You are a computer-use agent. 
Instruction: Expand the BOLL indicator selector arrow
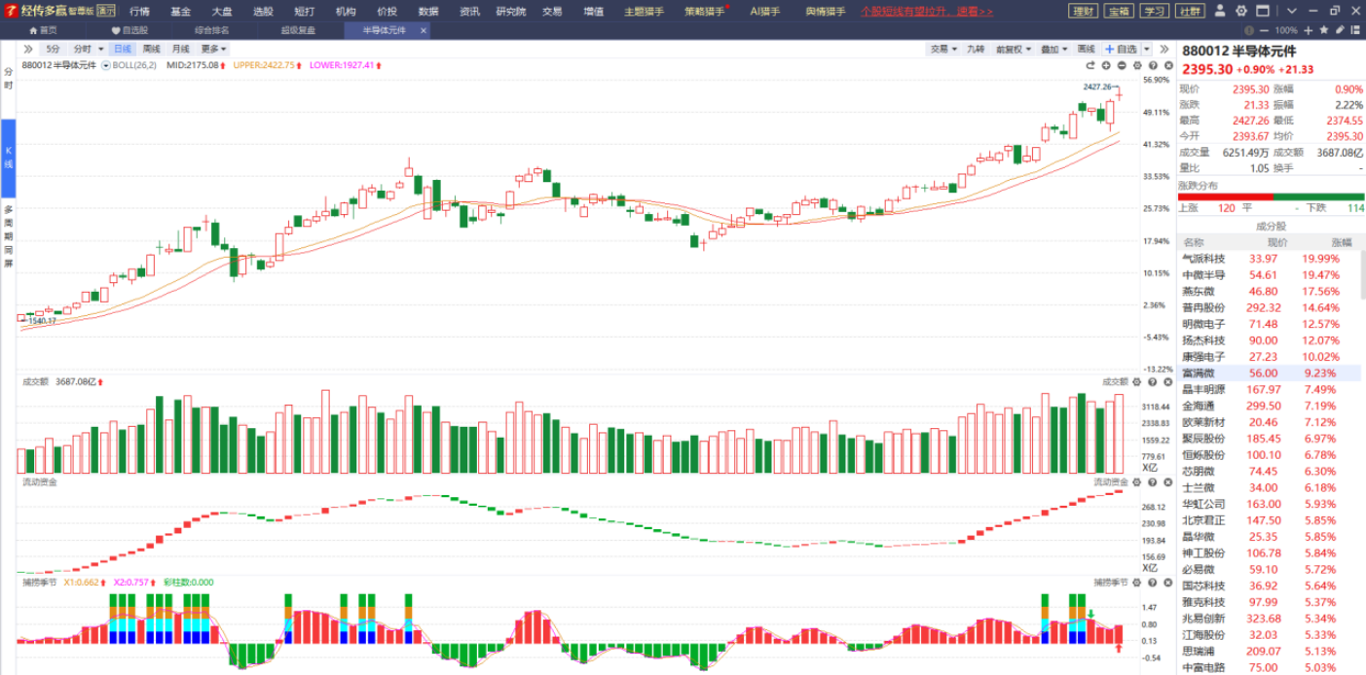point(106,65)
